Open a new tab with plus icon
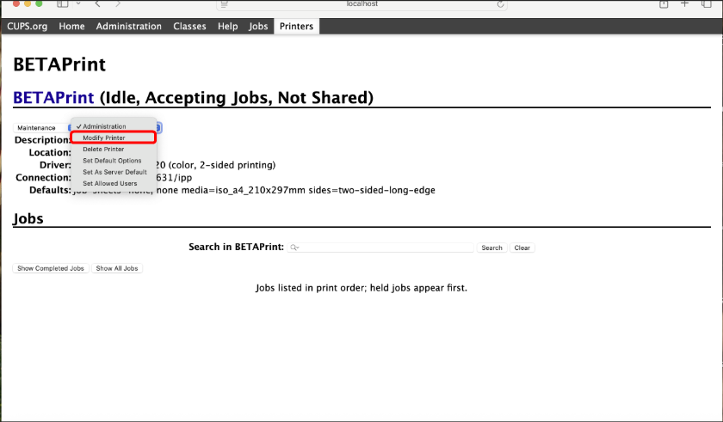723x422 pixels. (x=685, y=4)
